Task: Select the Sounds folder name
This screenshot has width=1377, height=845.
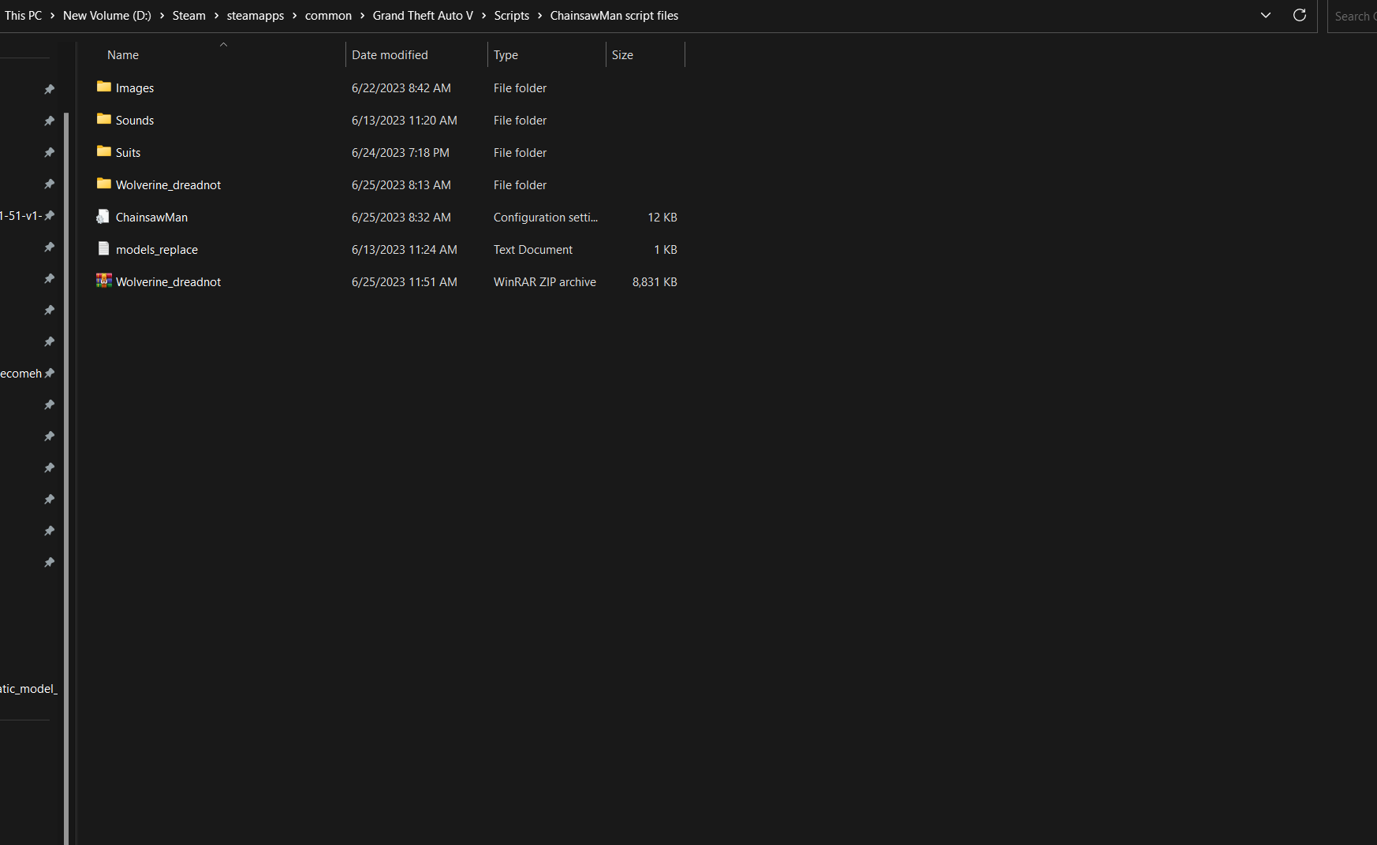Action: (x=135, y=121)
